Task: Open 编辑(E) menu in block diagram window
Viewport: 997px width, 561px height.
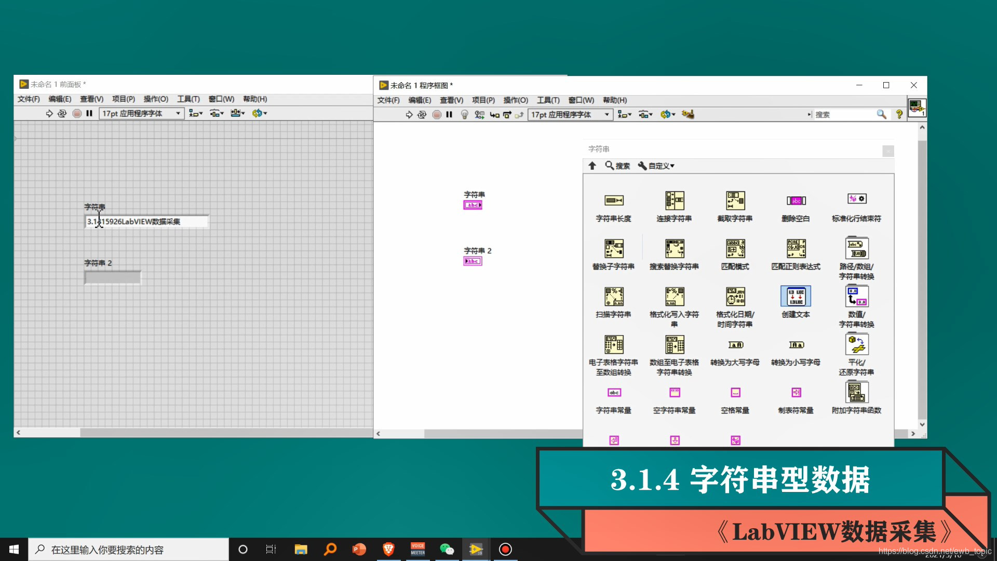Action: point(420,100)
